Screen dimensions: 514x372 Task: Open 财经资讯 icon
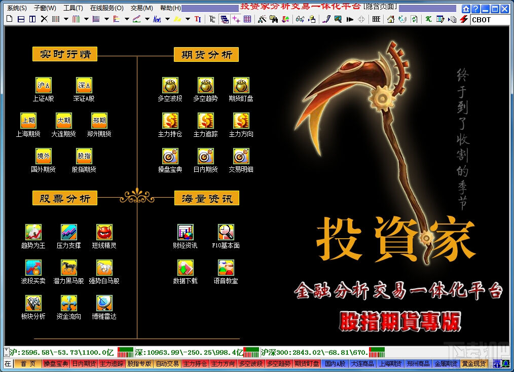tap(185, 232)
